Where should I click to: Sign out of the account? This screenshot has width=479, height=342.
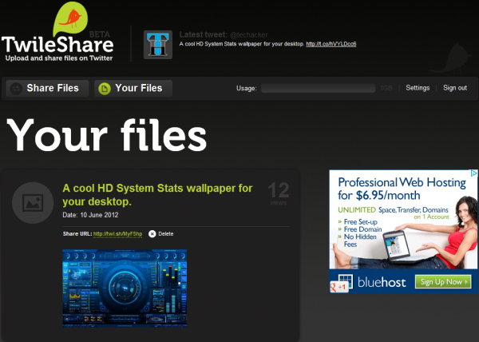(455, 88)
